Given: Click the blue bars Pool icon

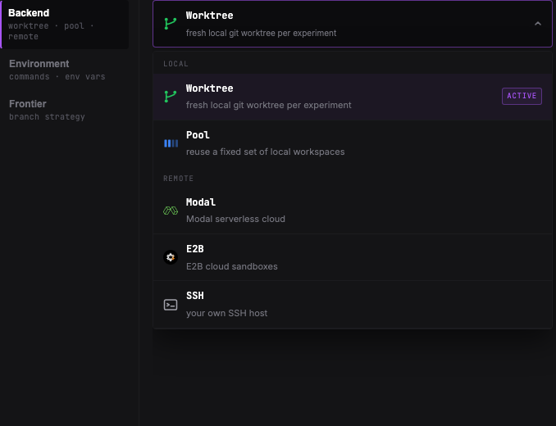Looking at the screenshot, I should [x=171, y=143].
